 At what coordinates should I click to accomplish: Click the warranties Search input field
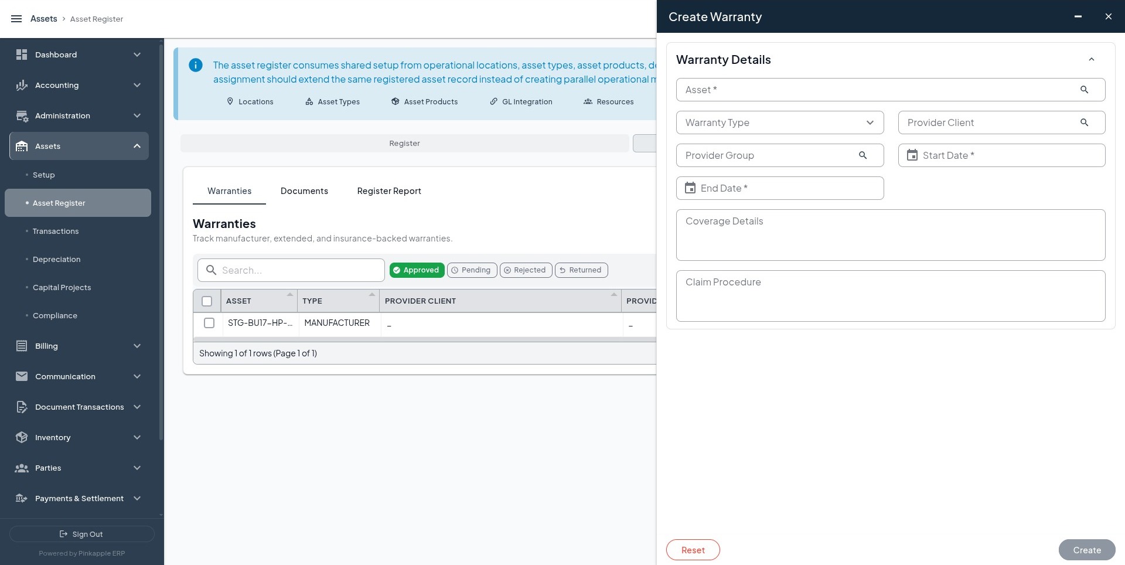pos(291,270)
